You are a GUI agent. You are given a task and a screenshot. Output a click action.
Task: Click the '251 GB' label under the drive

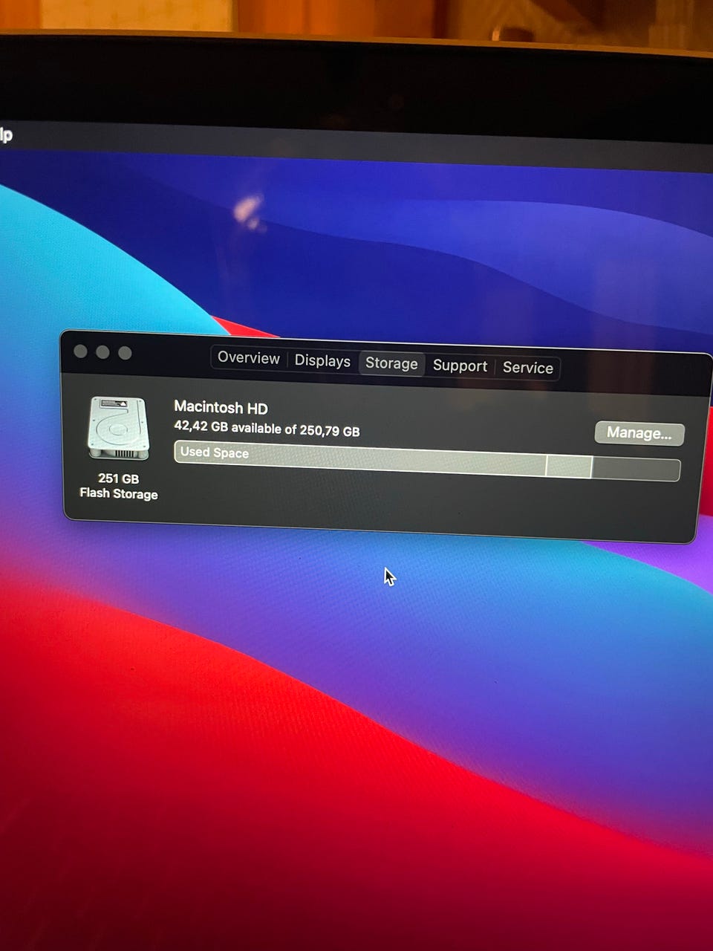click(119, 478)
